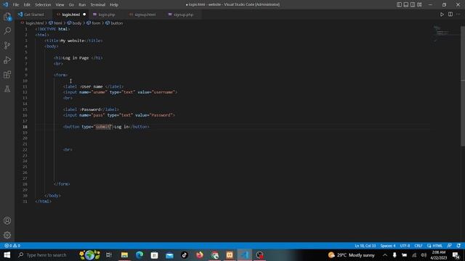Split the editor to the right

point(450,14)
